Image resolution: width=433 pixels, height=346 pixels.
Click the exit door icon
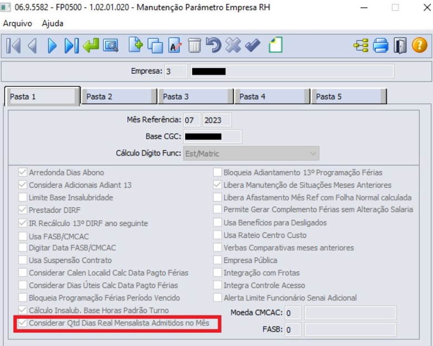[400, 46]
